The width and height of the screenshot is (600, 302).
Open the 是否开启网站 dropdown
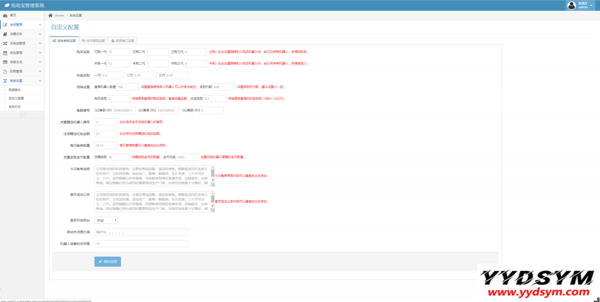coord(106,220)
